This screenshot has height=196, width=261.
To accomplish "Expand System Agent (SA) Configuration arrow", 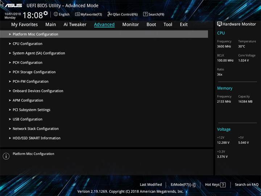I will [10, 53].
